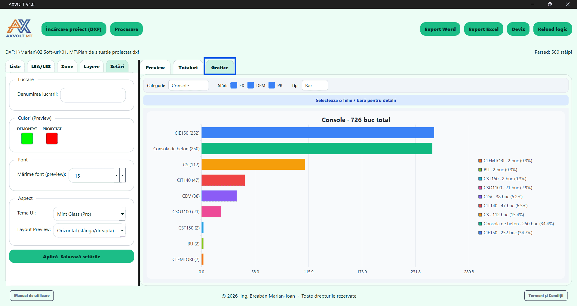This screenshot has height=306, width=577.
Task: Expand the Layout Preview dropdown
Action: click(89, 230)
